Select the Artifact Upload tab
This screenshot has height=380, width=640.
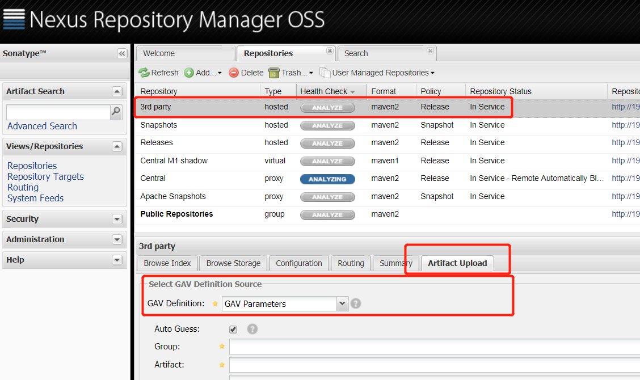[457, 263]
